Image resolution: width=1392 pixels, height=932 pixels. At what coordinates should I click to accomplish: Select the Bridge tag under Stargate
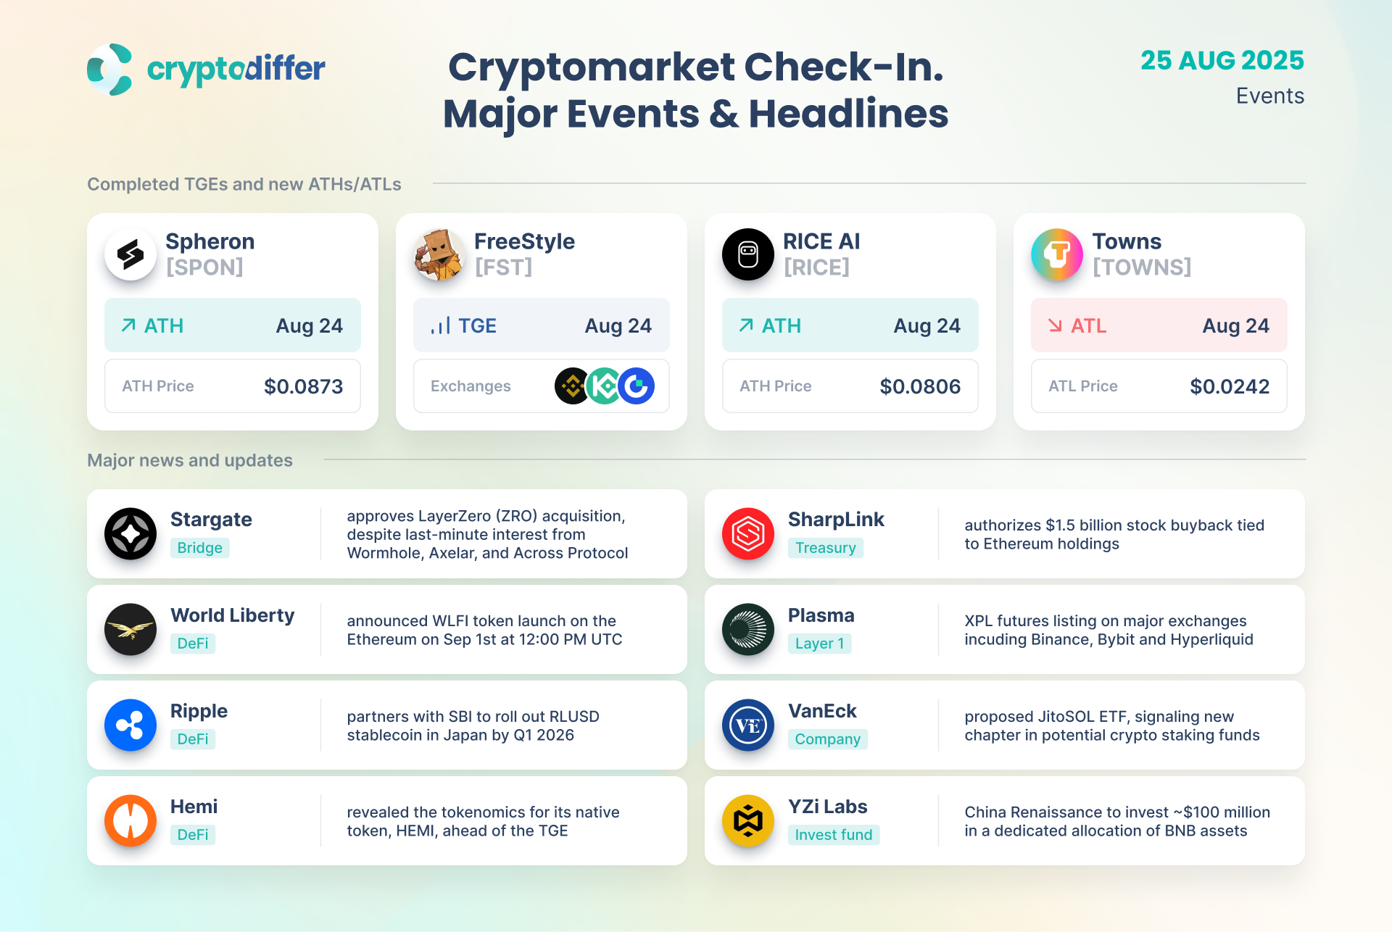coord(200,548)
